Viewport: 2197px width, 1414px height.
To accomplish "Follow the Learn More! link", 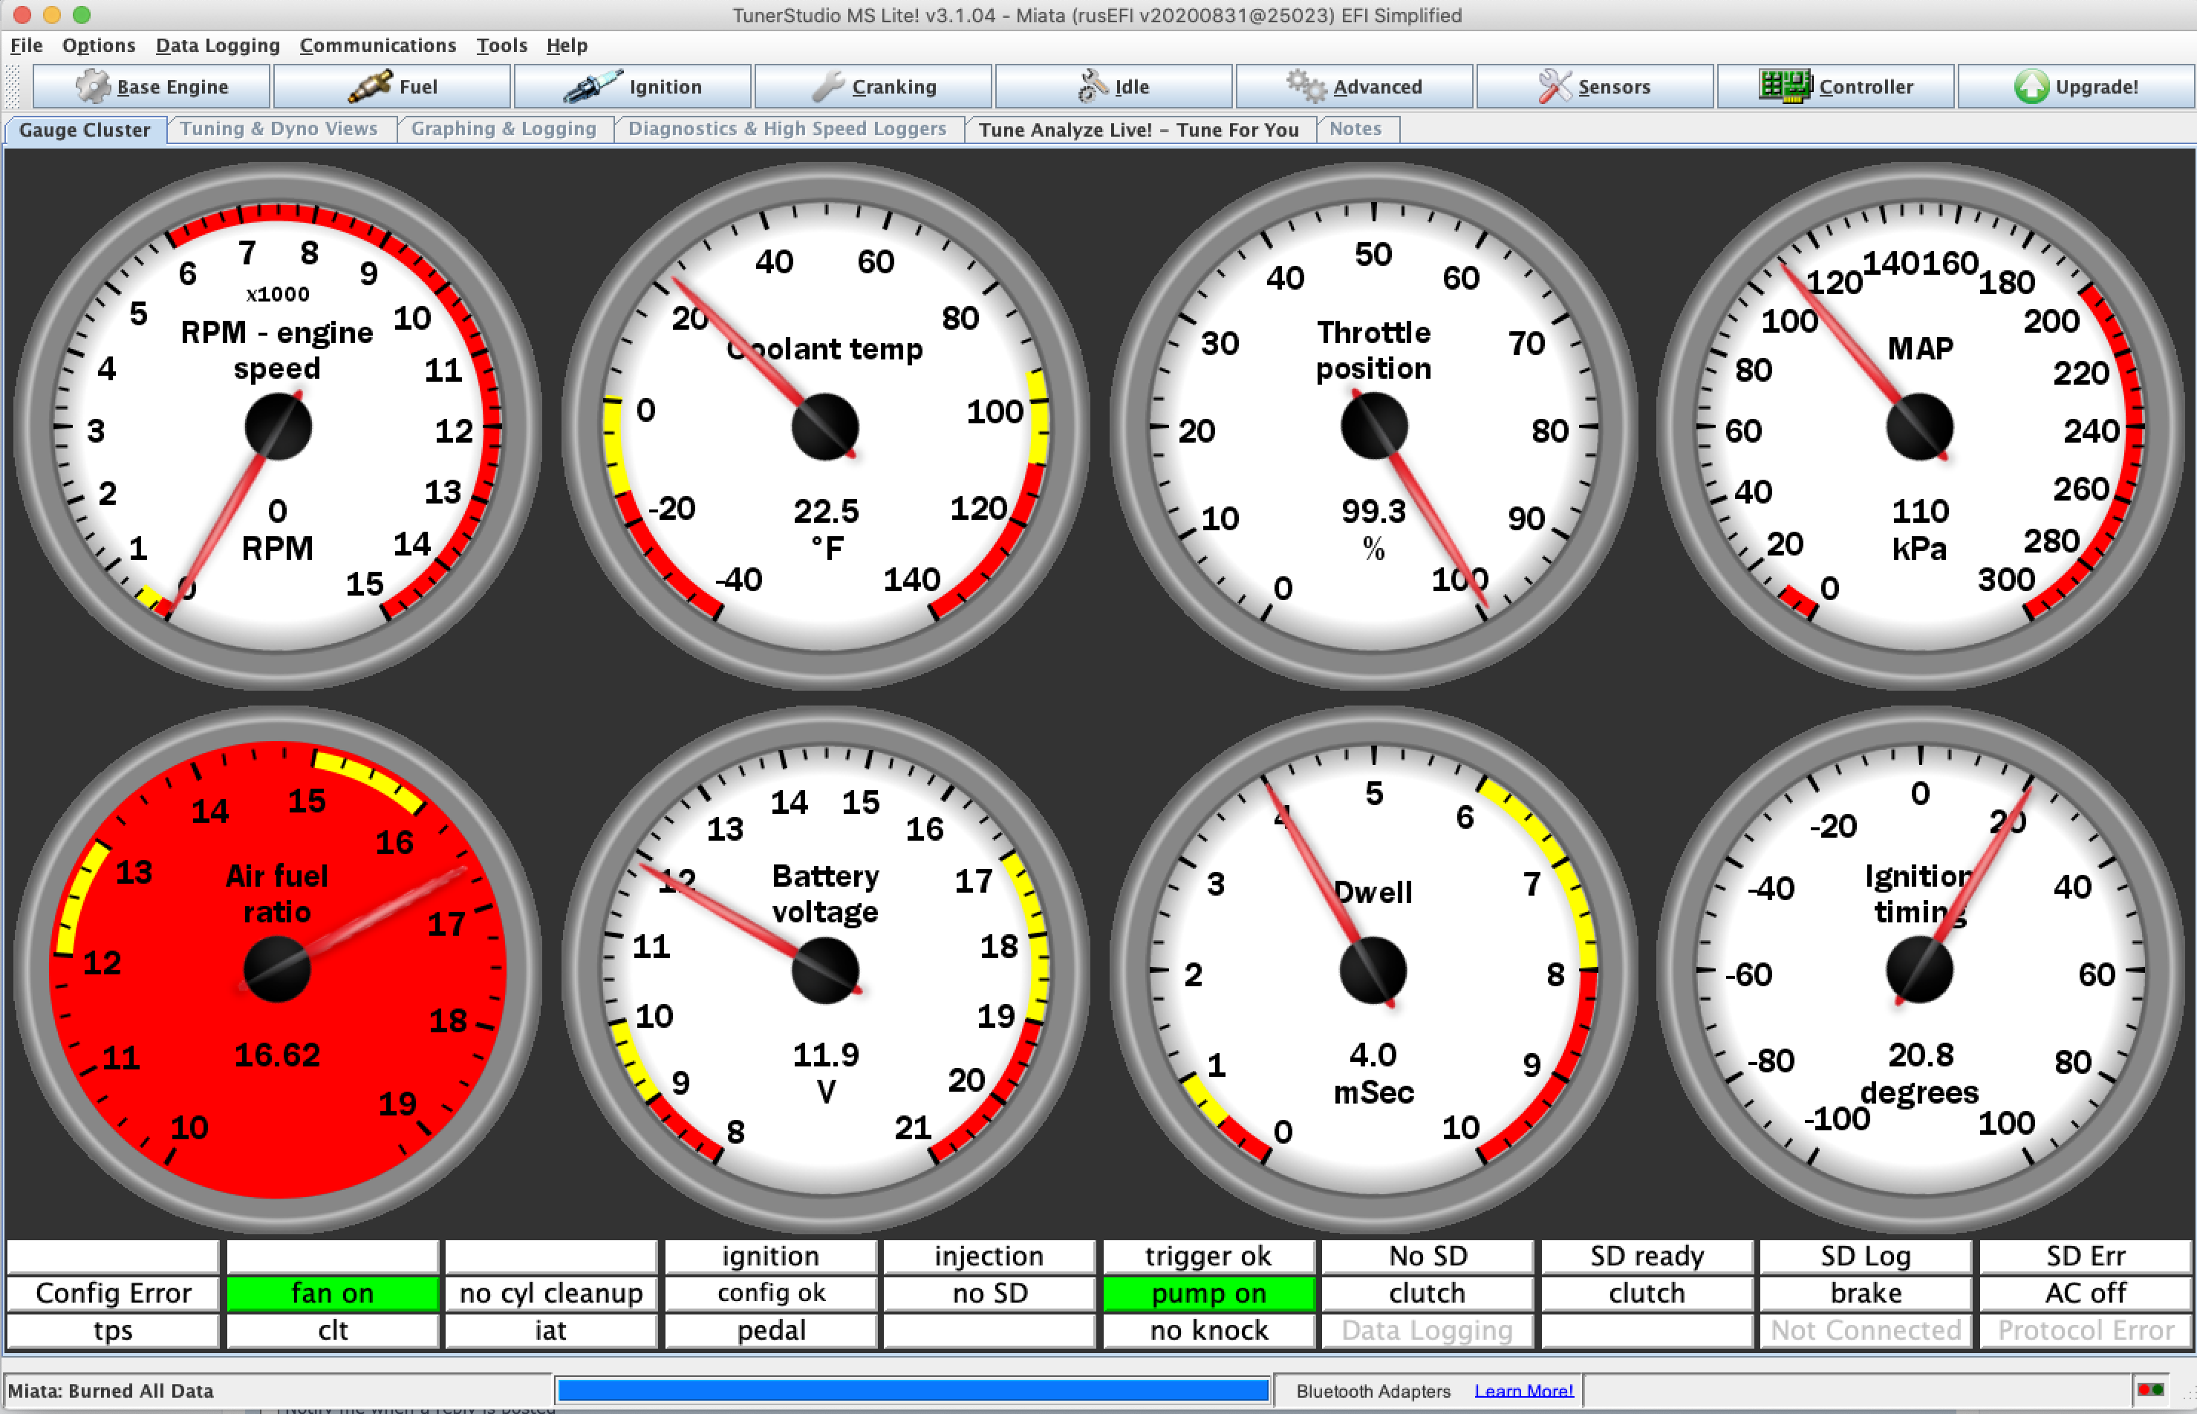I will click(x=1524, y=1390).
